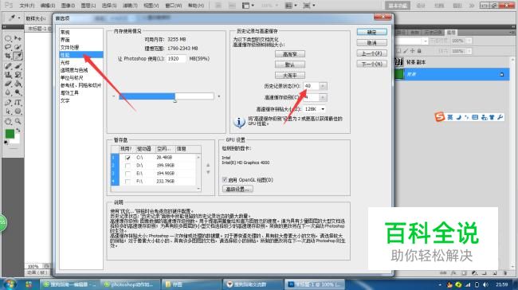Click the History States 40 input field
518x290 pixels.
point(311,86)
